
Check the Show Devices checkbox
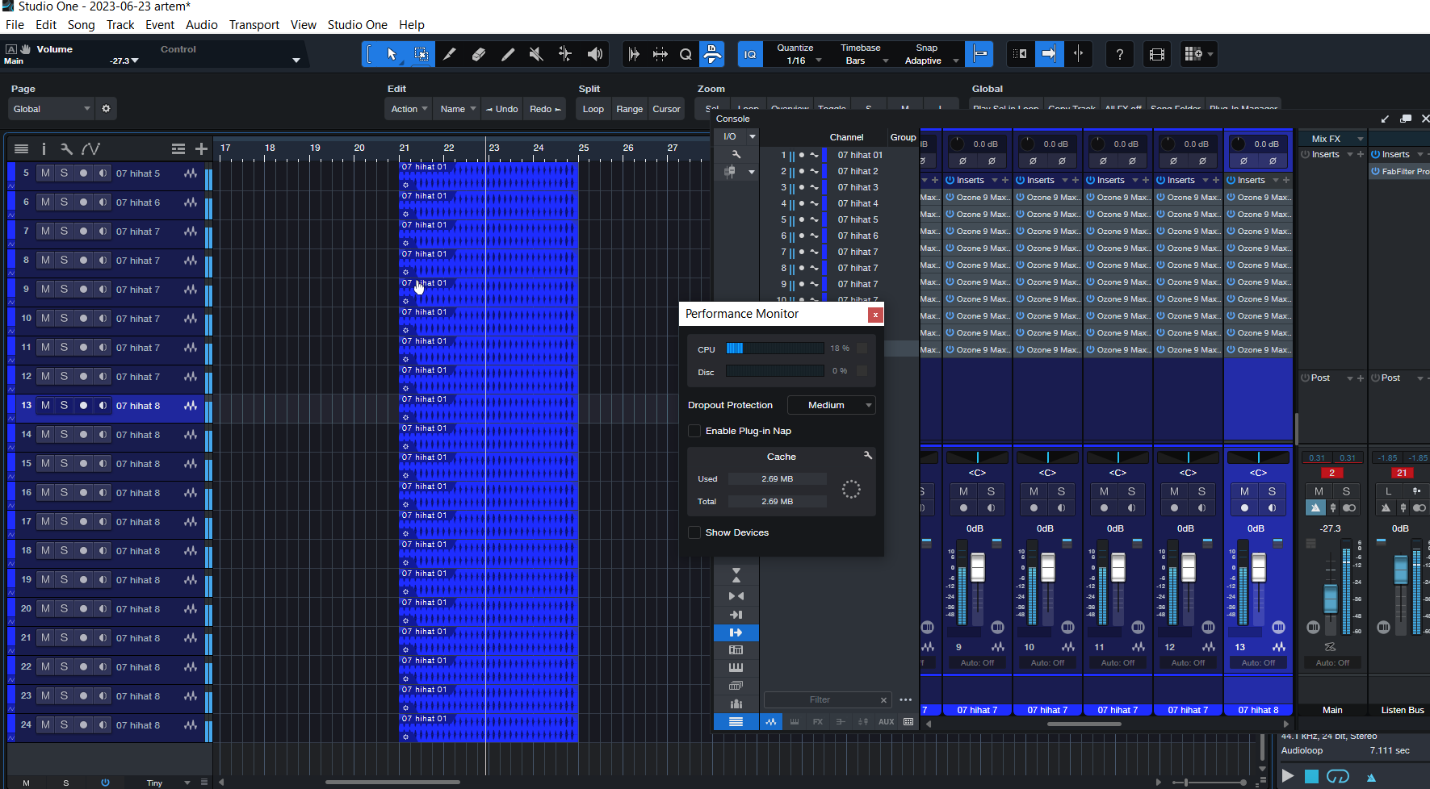[x=694, y=532]
